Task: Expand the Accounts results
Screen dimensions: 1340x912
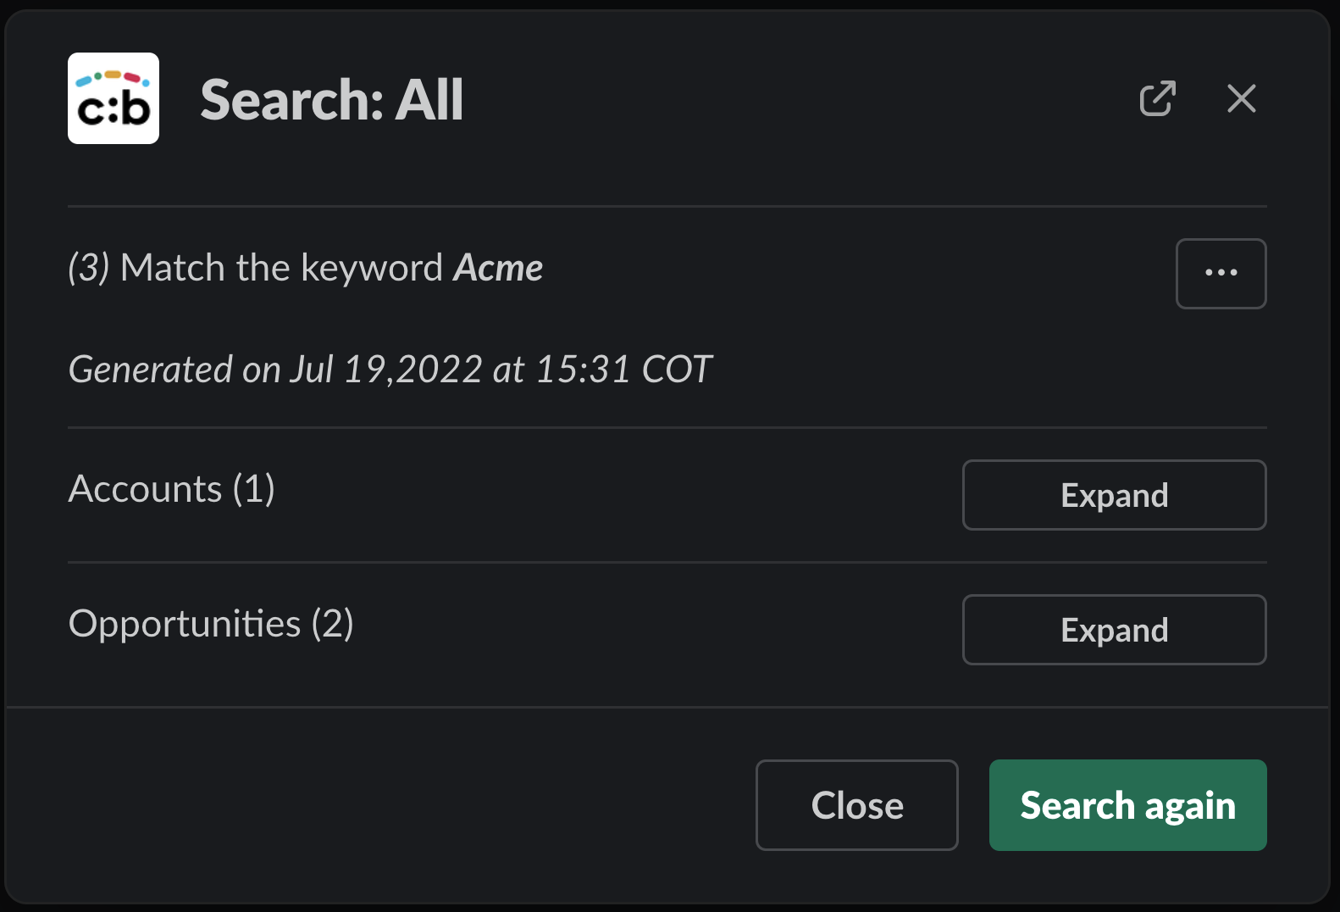Action: pos(1114,495)
